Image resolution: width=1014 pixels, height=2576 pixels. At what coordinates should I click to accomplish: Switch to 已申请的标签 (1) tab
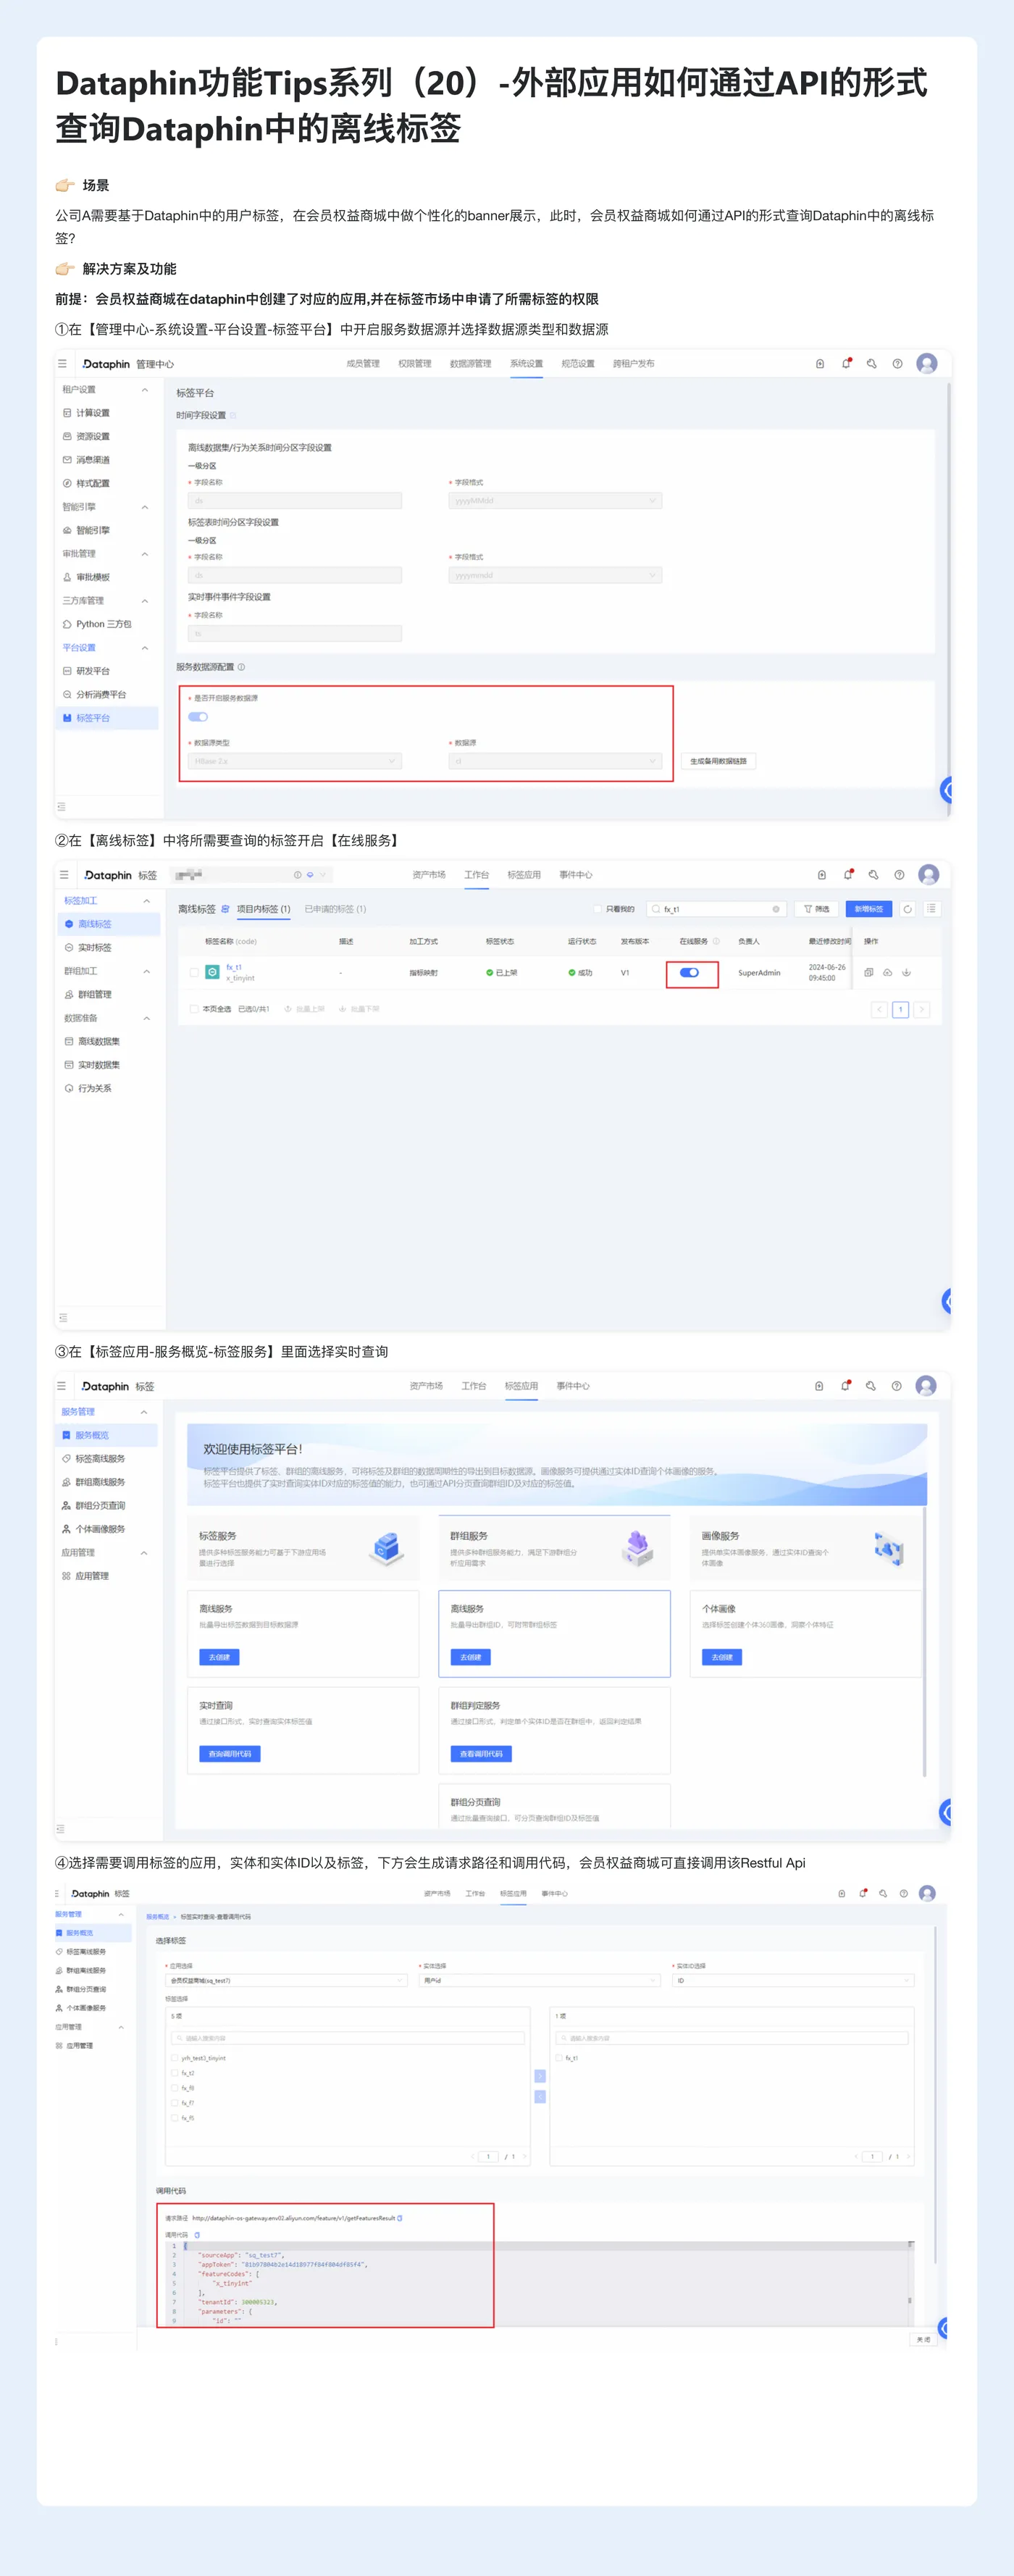point(335,909)
